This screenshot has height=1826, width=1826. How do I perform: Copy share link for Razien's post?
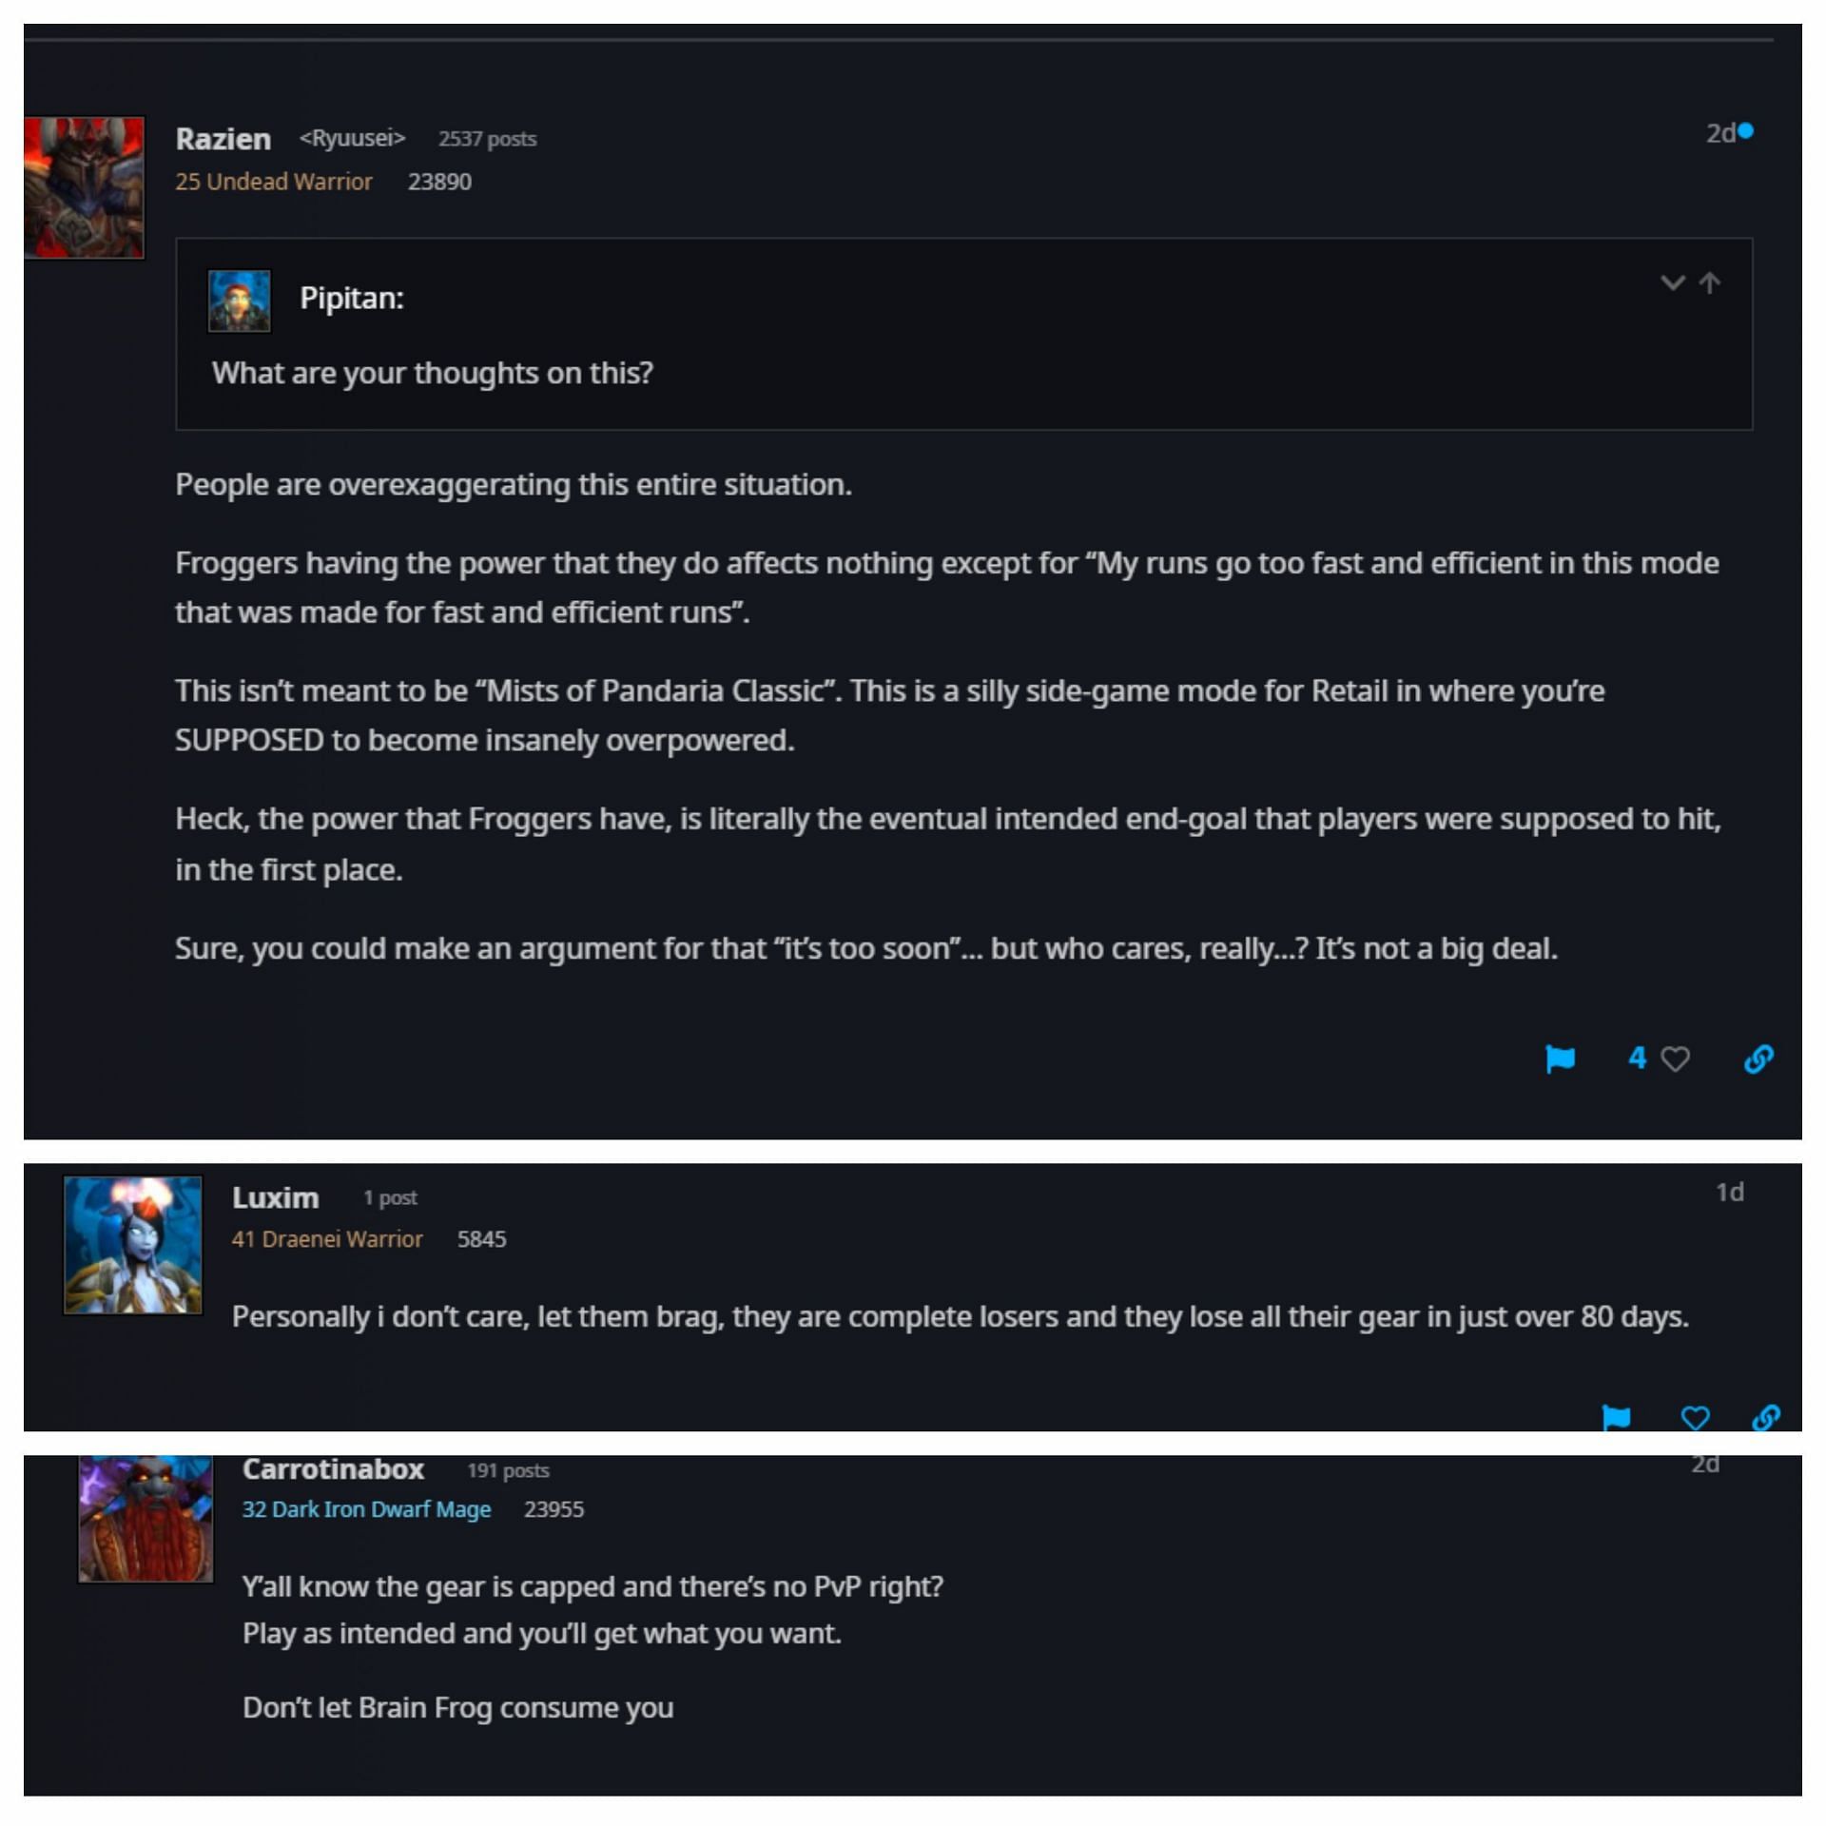(1758, 1059)
